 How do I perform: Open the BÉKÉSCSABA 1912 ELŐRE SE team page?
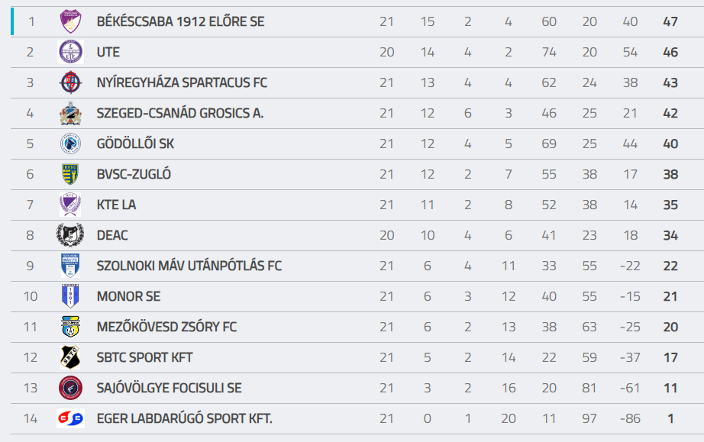point(180,21)
